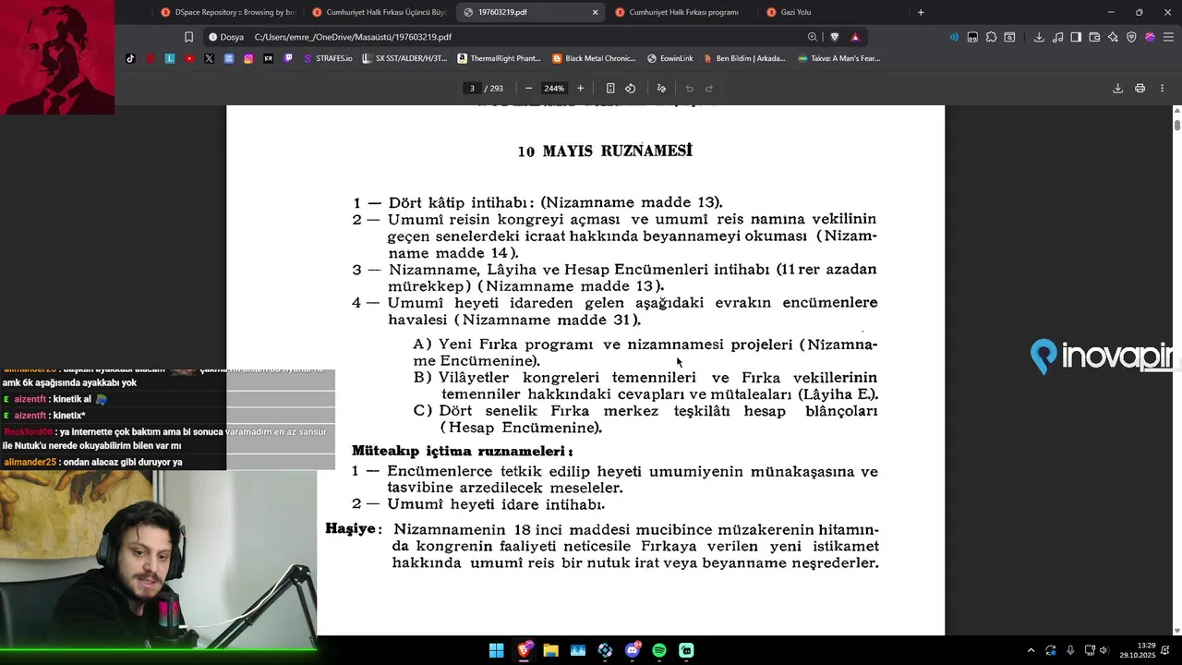Image resolution: width=1182 pixels, height=665 pixels.
Task: Click the "Müteakıp içtima ruznameleri" heading
Action: (462, 452)
